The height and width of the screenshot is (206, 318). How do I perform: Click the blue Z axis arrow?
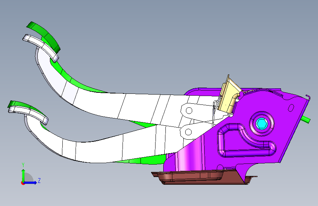[30, 183]
